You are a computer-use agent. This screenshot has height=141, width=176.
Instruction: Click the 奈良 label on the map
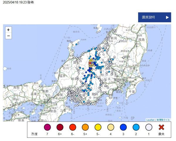(53, 111)
